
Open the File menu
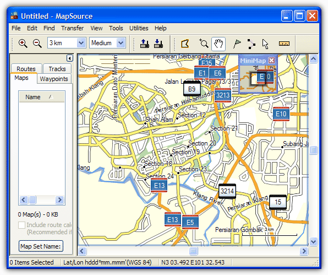[16, 28]
